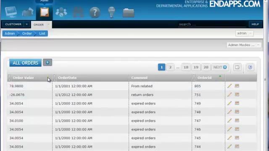269x151 pixels.
Task: Open details card icon for order 747
Action: [237, 120]
